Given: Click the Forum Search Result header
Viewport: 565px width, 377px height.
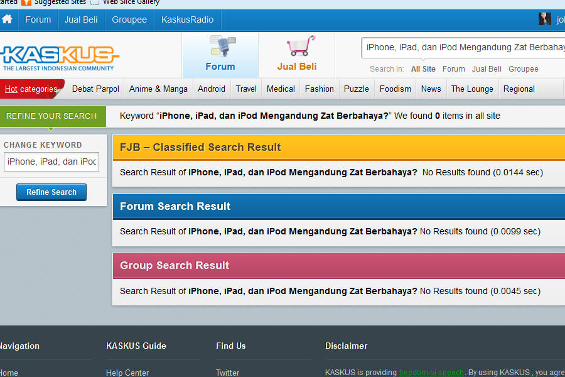Looking at the screenshot, I should click(x=339, y=206).
